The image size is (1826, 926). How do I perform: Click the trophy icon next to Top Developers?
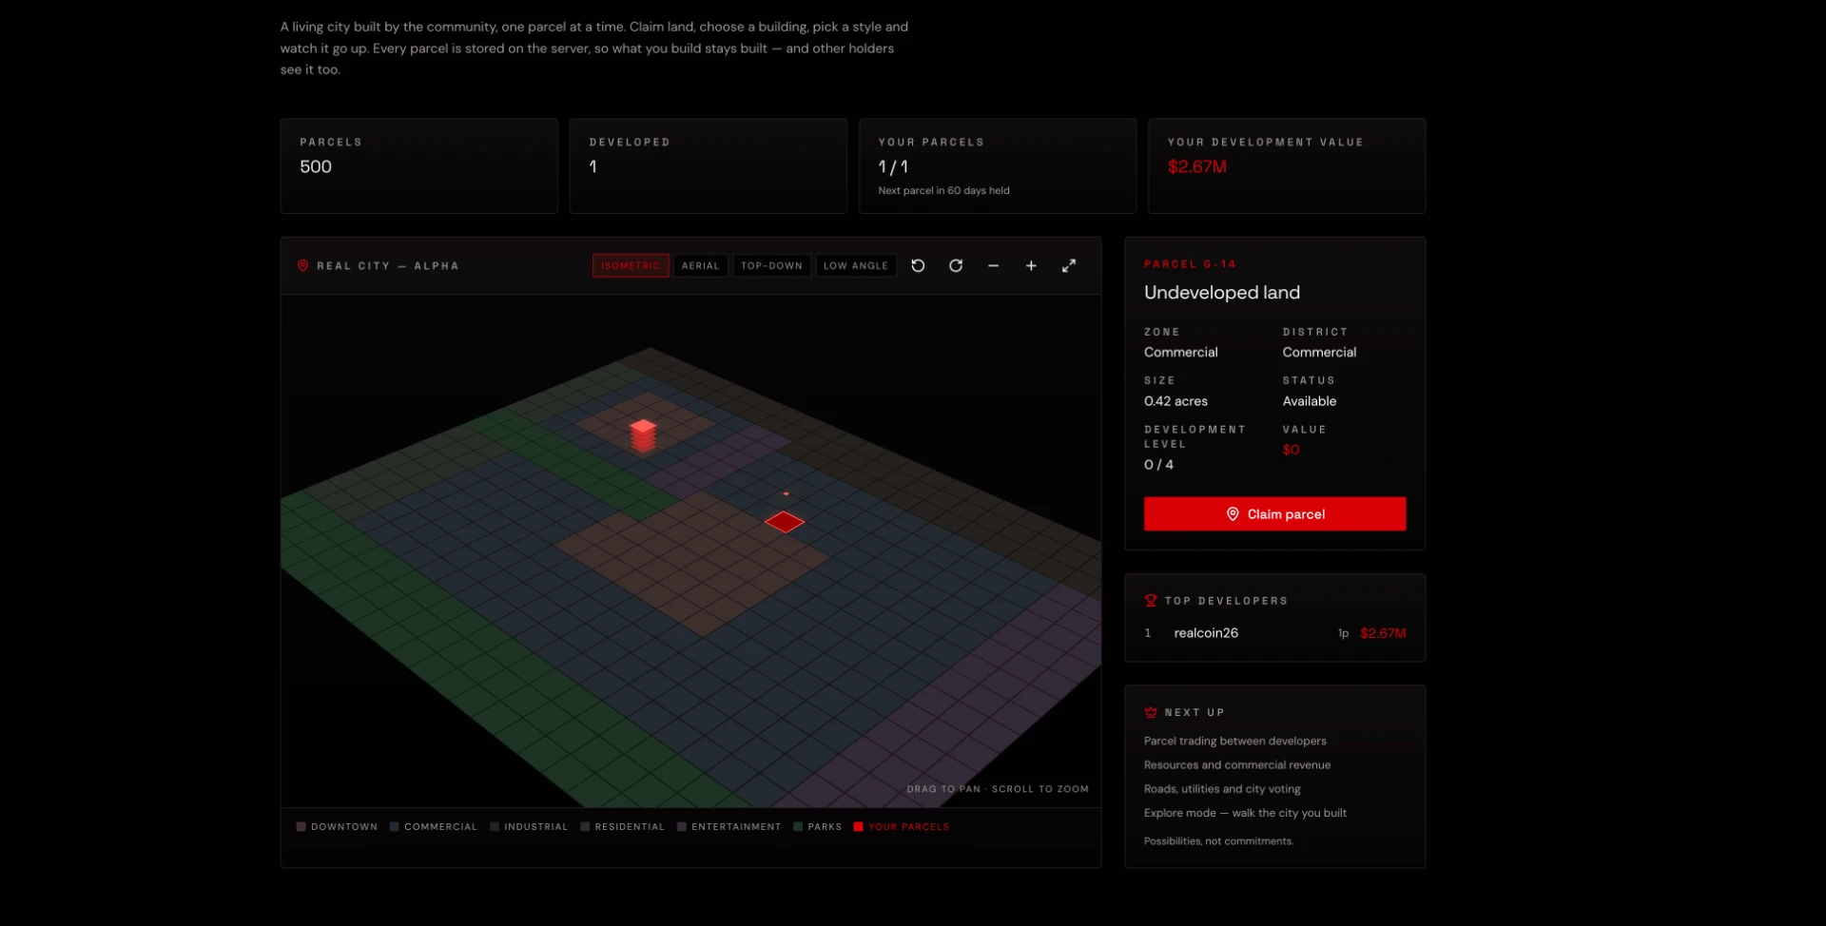point(1151,601)
